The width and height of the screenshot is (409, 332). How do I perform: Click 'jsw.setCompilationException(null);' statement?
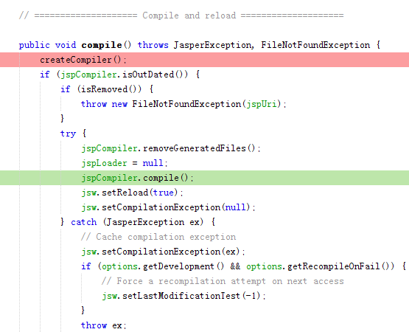[169, 207]
